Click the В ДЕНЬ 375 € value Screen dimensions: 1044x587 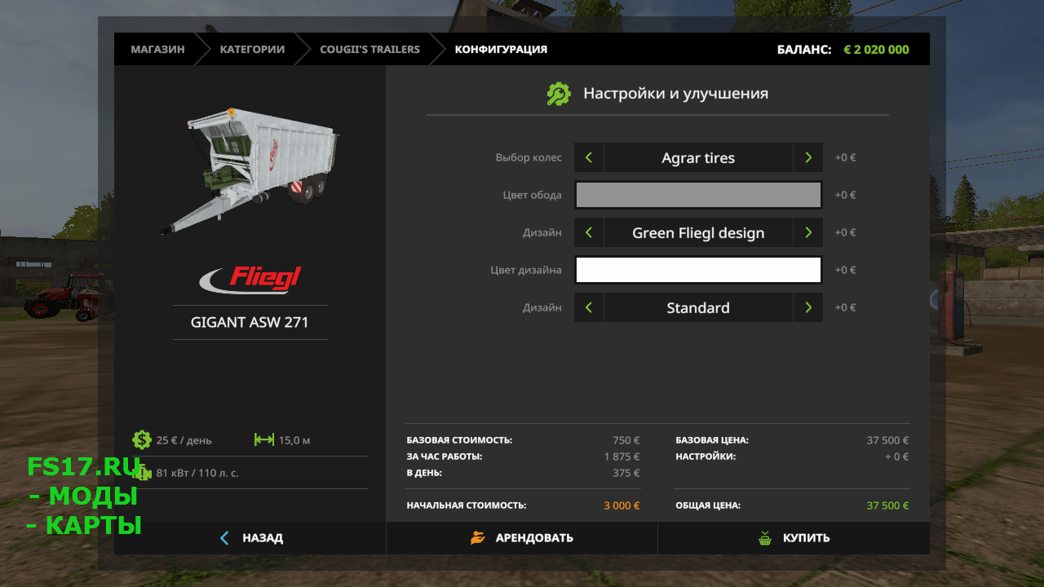[x=626, y=473]
